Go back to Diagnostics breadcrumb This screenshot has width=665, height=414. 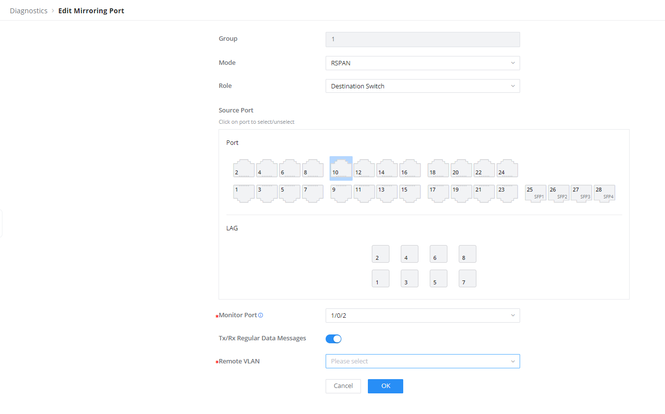coord(28,11)
